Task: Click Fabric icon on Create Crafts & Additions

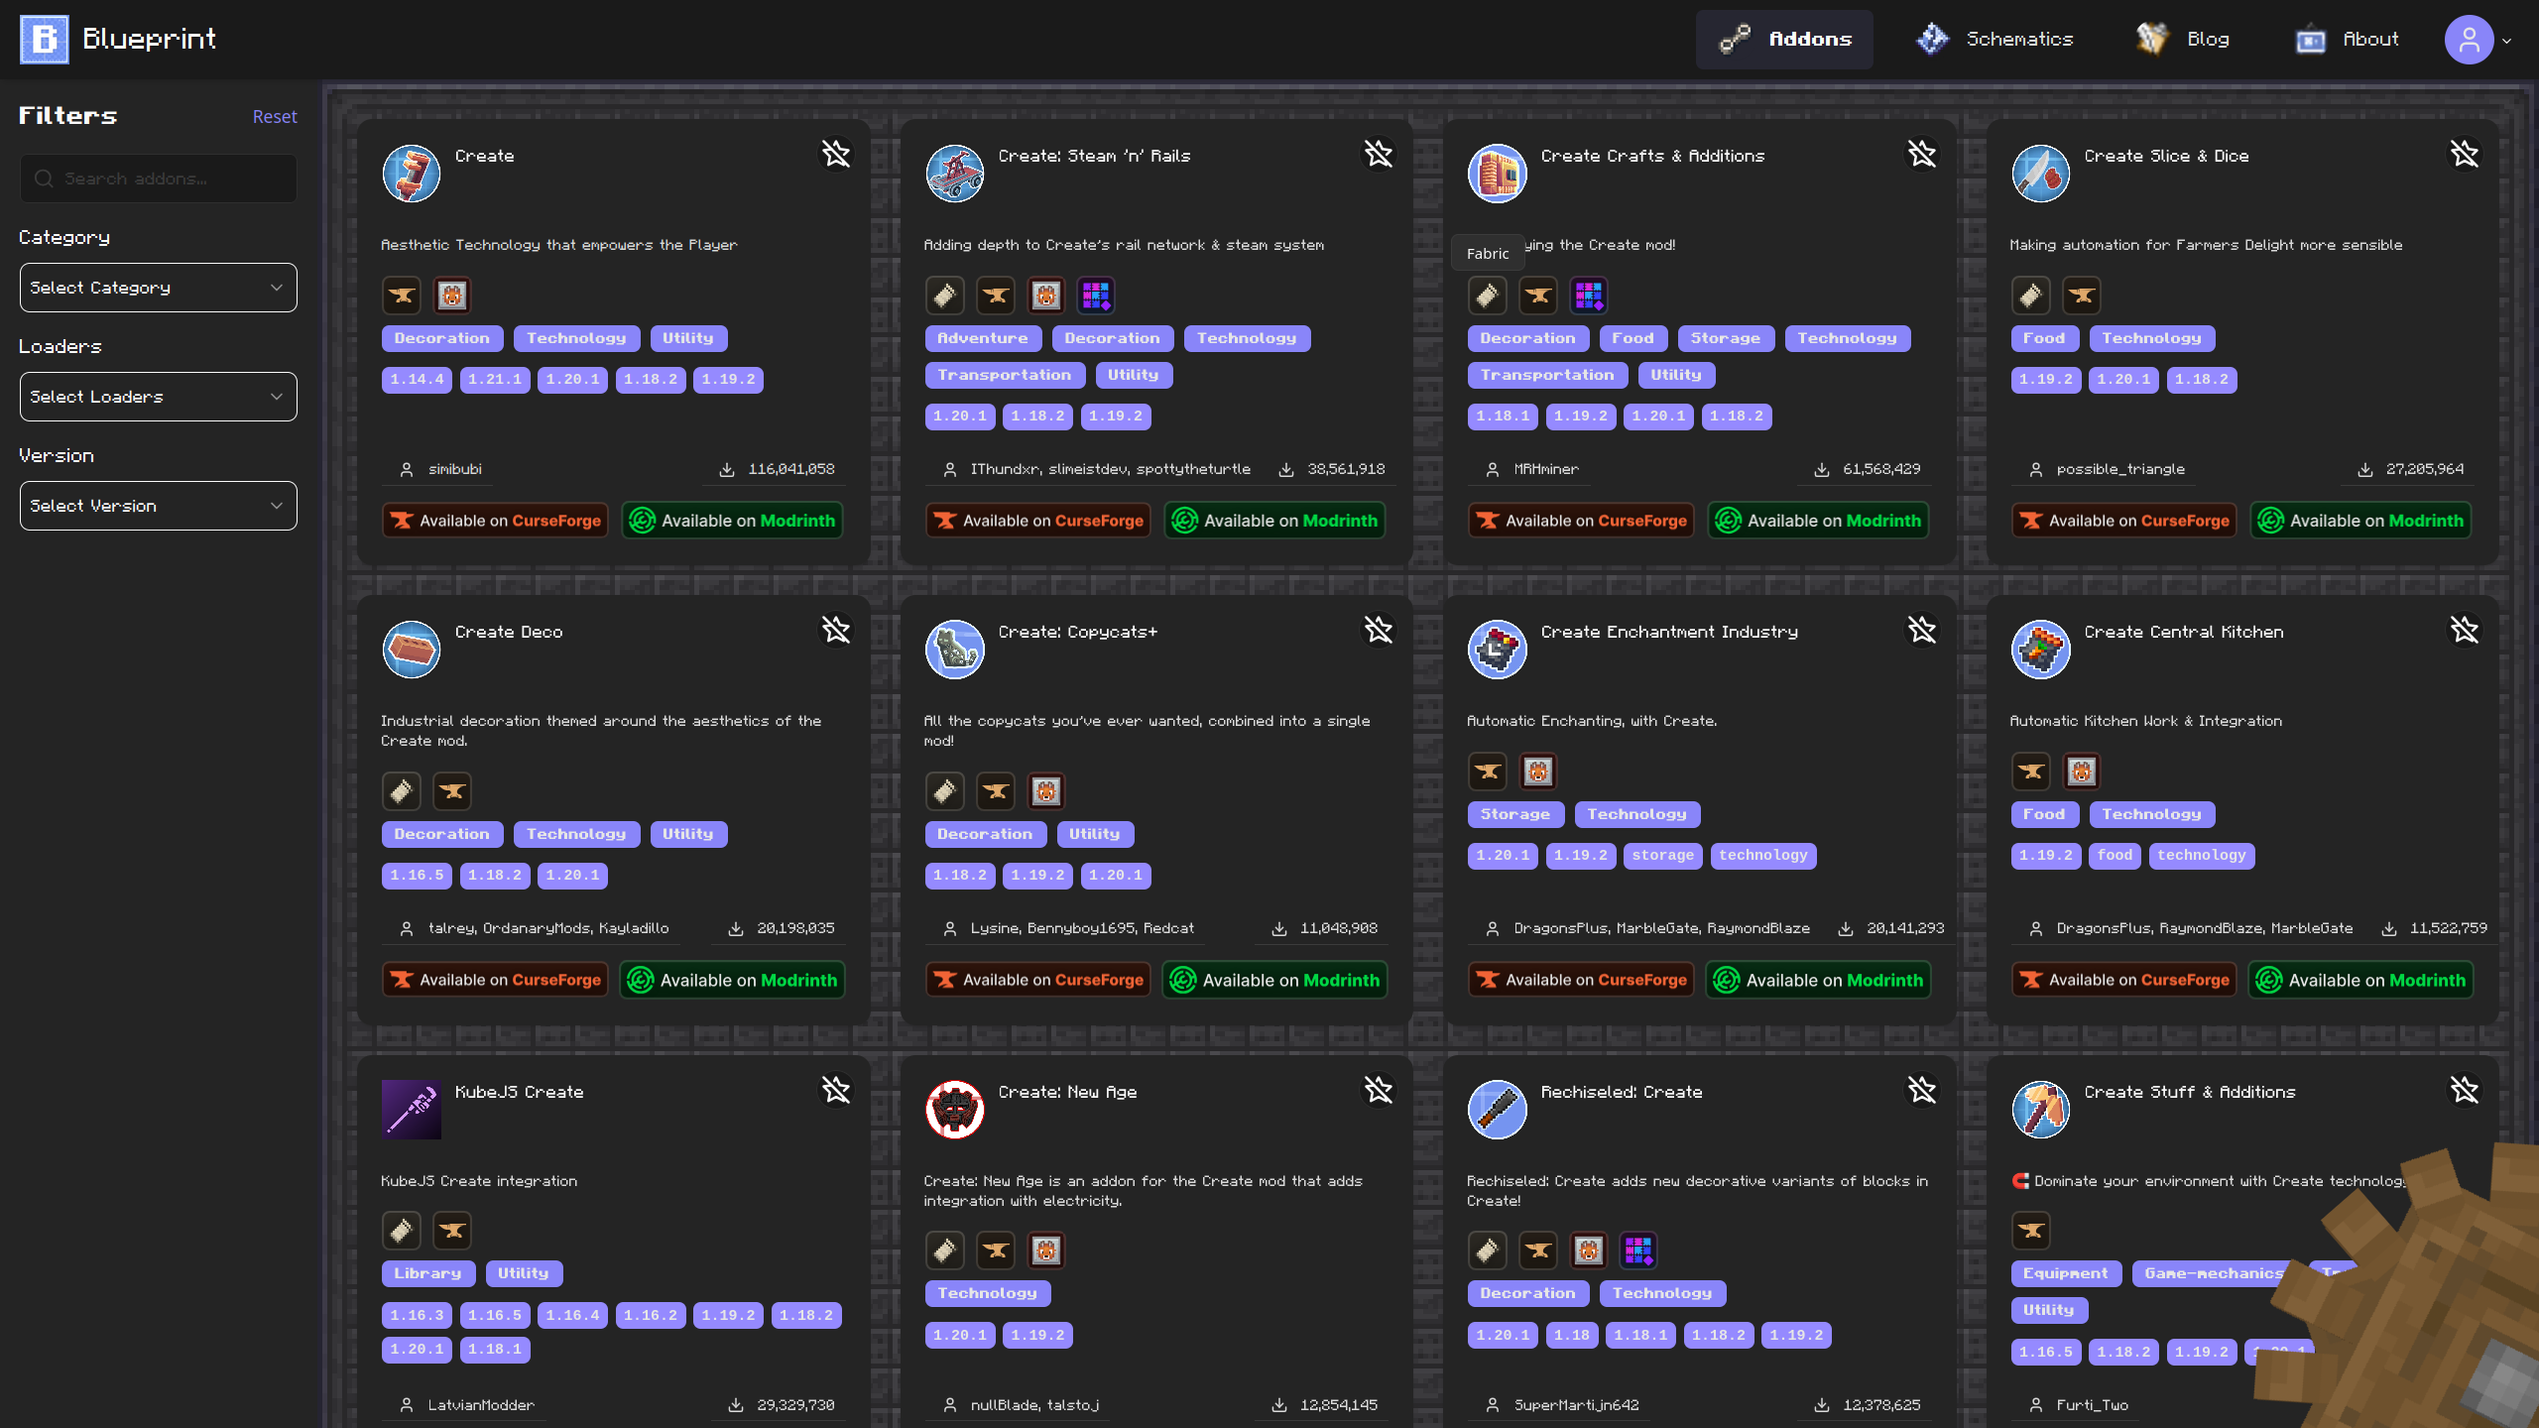Action: (x=1488, y=296)
